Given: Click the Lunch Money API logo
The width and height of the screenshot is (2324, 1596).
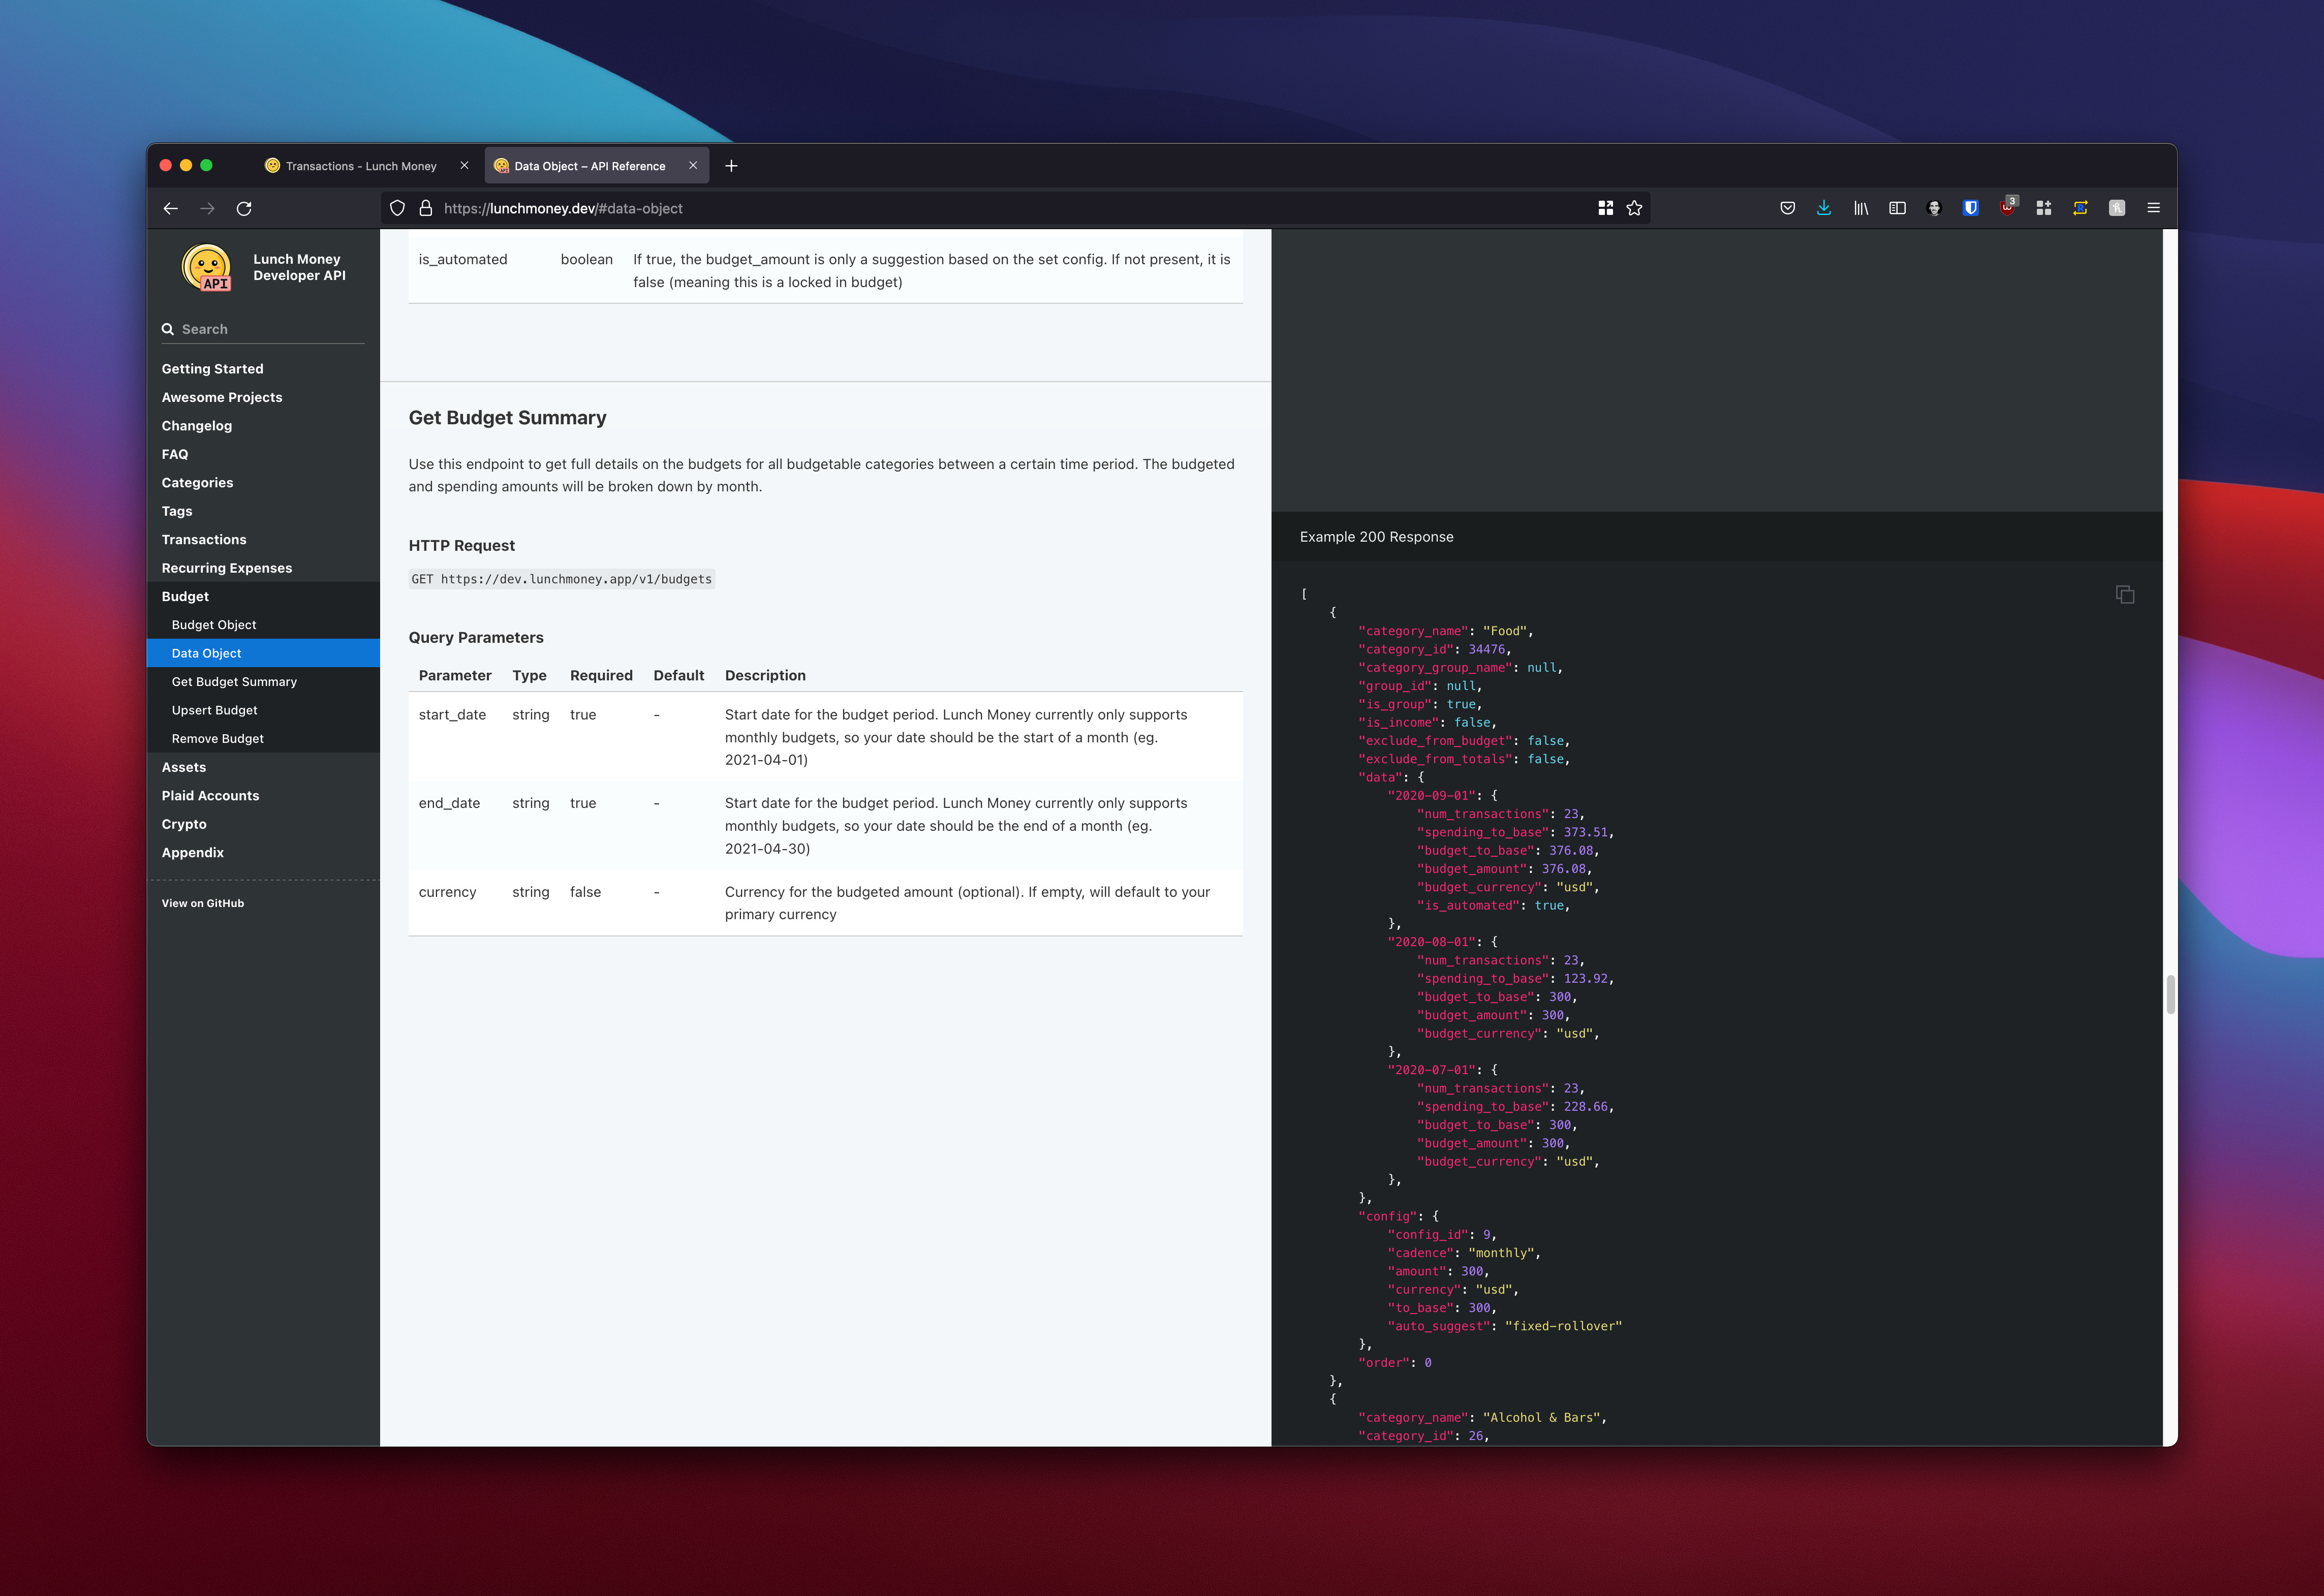Looking at the screenshot, I should (207, 268).
